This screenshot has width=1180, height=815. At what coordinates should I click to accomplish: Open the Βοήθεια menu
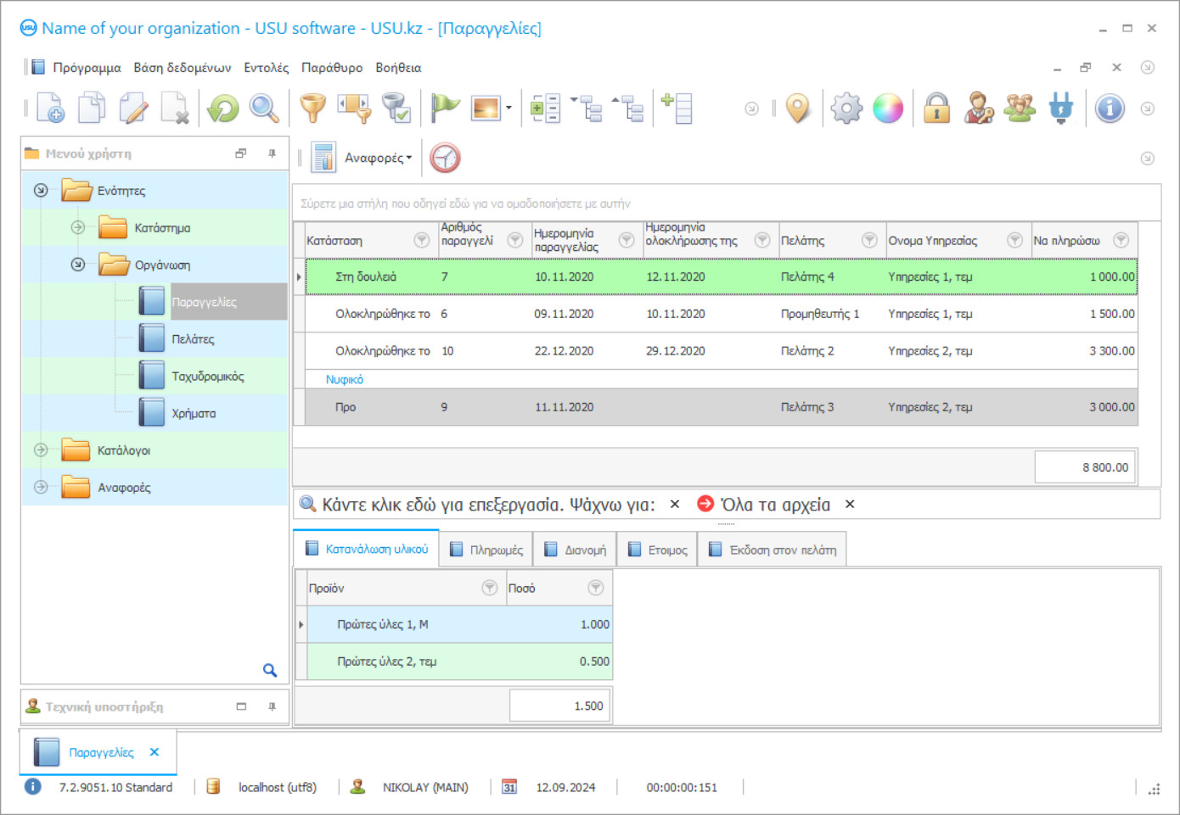(x=398, y=68)
